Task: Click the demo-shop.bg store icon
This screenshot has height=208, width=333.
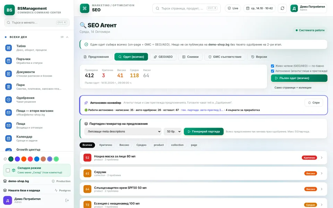Action: (5, 181)
